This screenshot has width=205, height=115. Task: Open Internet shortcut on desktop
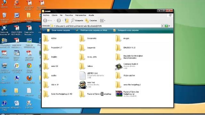pyautogui.click(x=4, y=4)
